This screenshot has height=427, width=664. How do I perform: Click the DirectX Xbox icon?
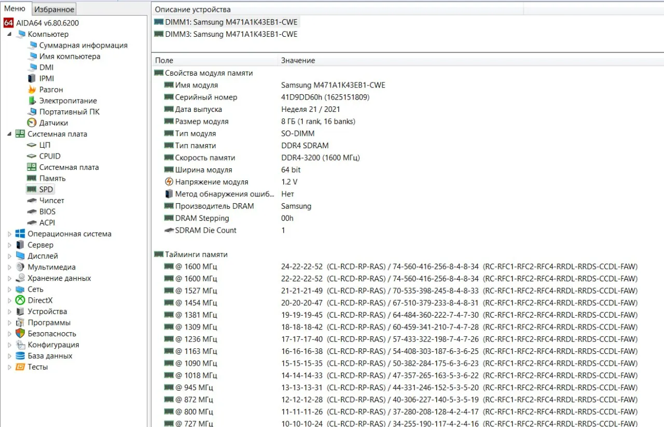click(20, 301)
